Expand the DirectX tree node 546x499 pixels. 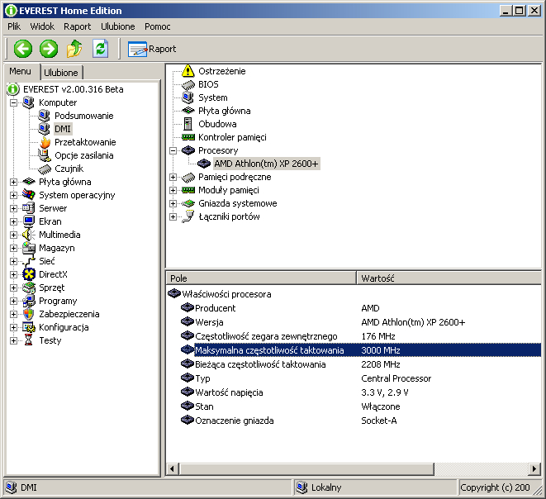pyautogui.click(x=14, y=274)
